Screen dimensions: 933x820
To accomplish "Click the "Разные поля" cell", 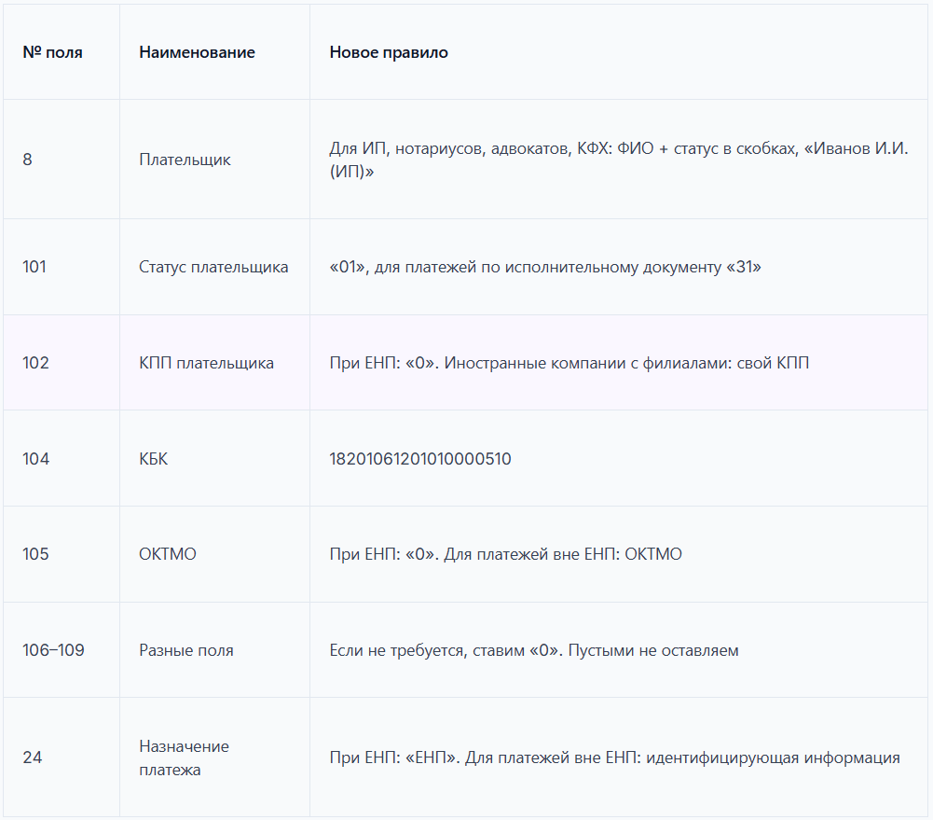I will (186, 650).
